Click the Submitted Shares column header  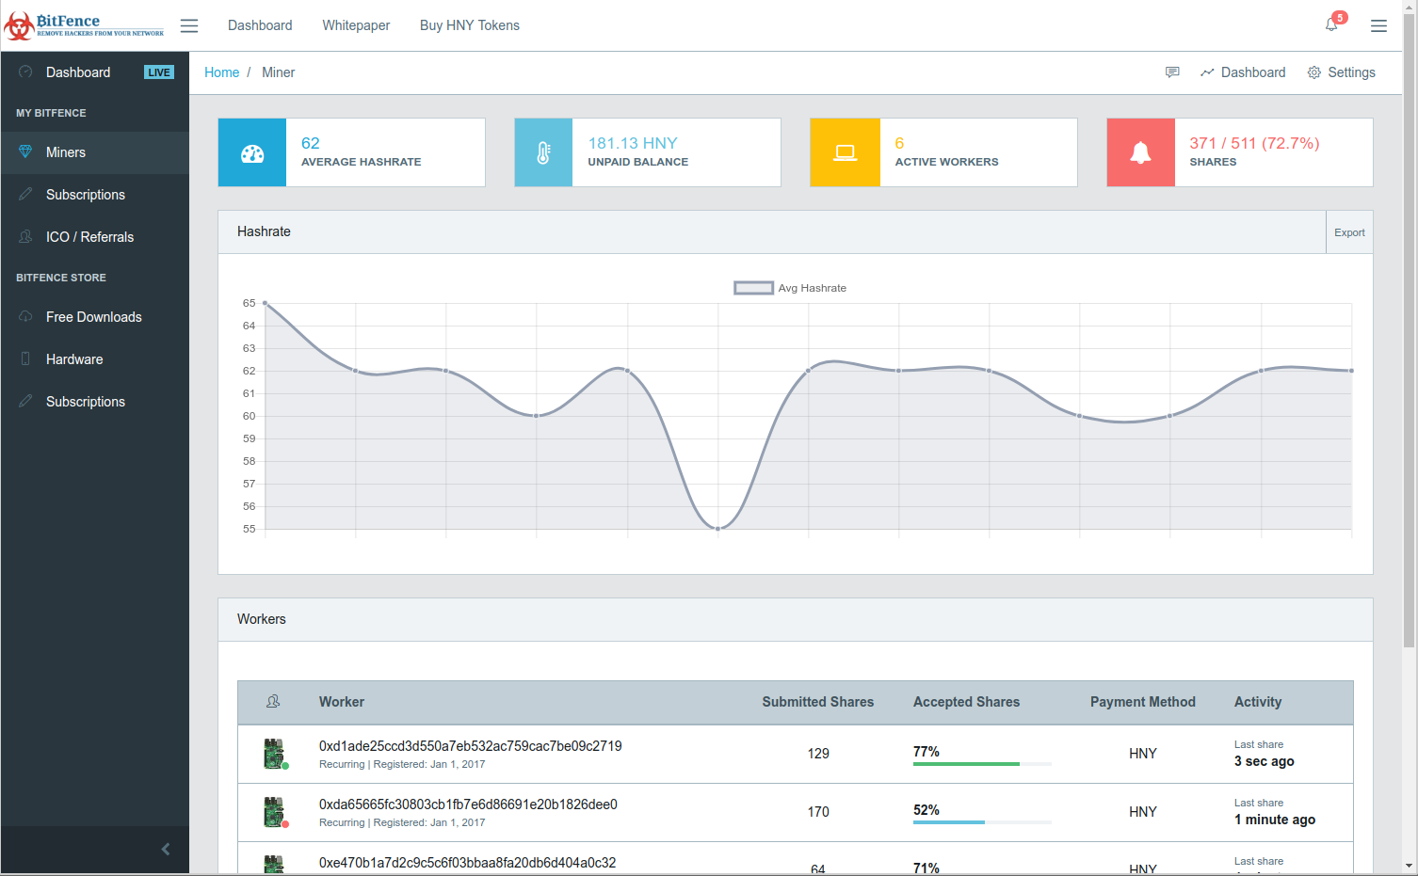(x=817, y=702)
